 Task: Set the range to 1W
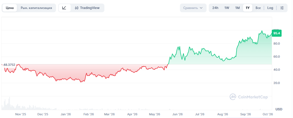click(227, 8)
